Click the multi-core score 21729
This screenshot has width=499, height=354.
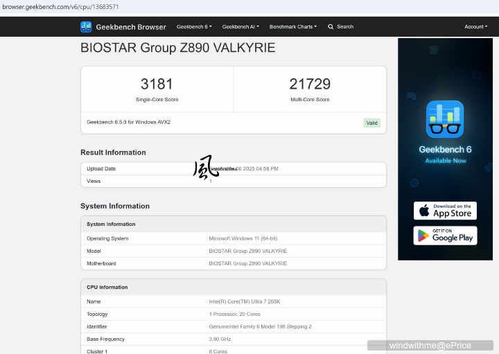(310, 84)
